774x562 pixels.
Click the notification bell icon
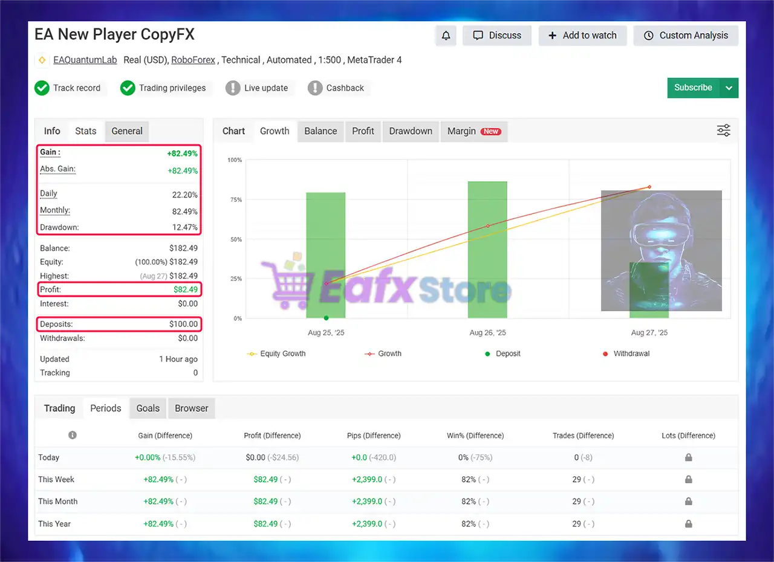coord(446,36)
